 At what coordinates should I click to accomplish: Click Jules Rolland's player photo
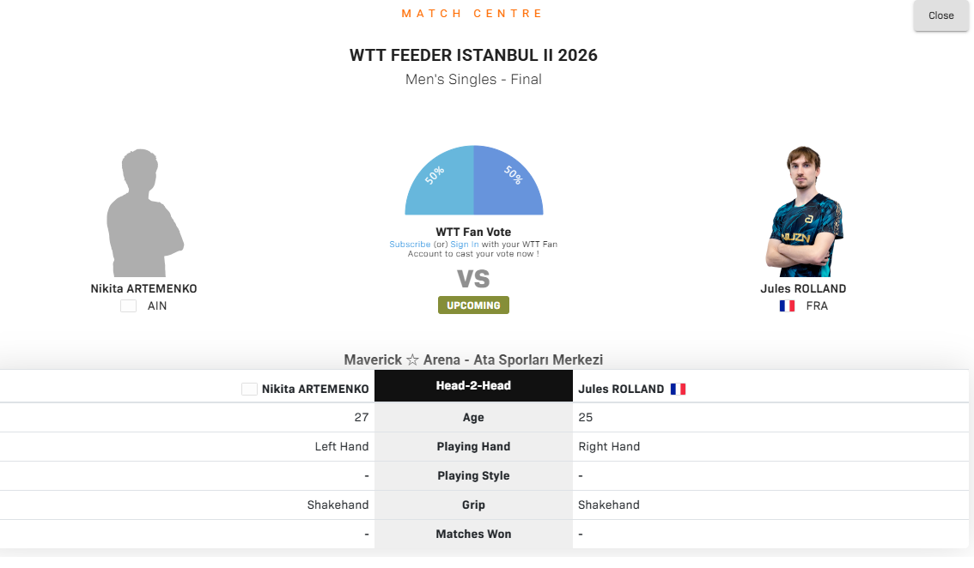pos(804,211)
